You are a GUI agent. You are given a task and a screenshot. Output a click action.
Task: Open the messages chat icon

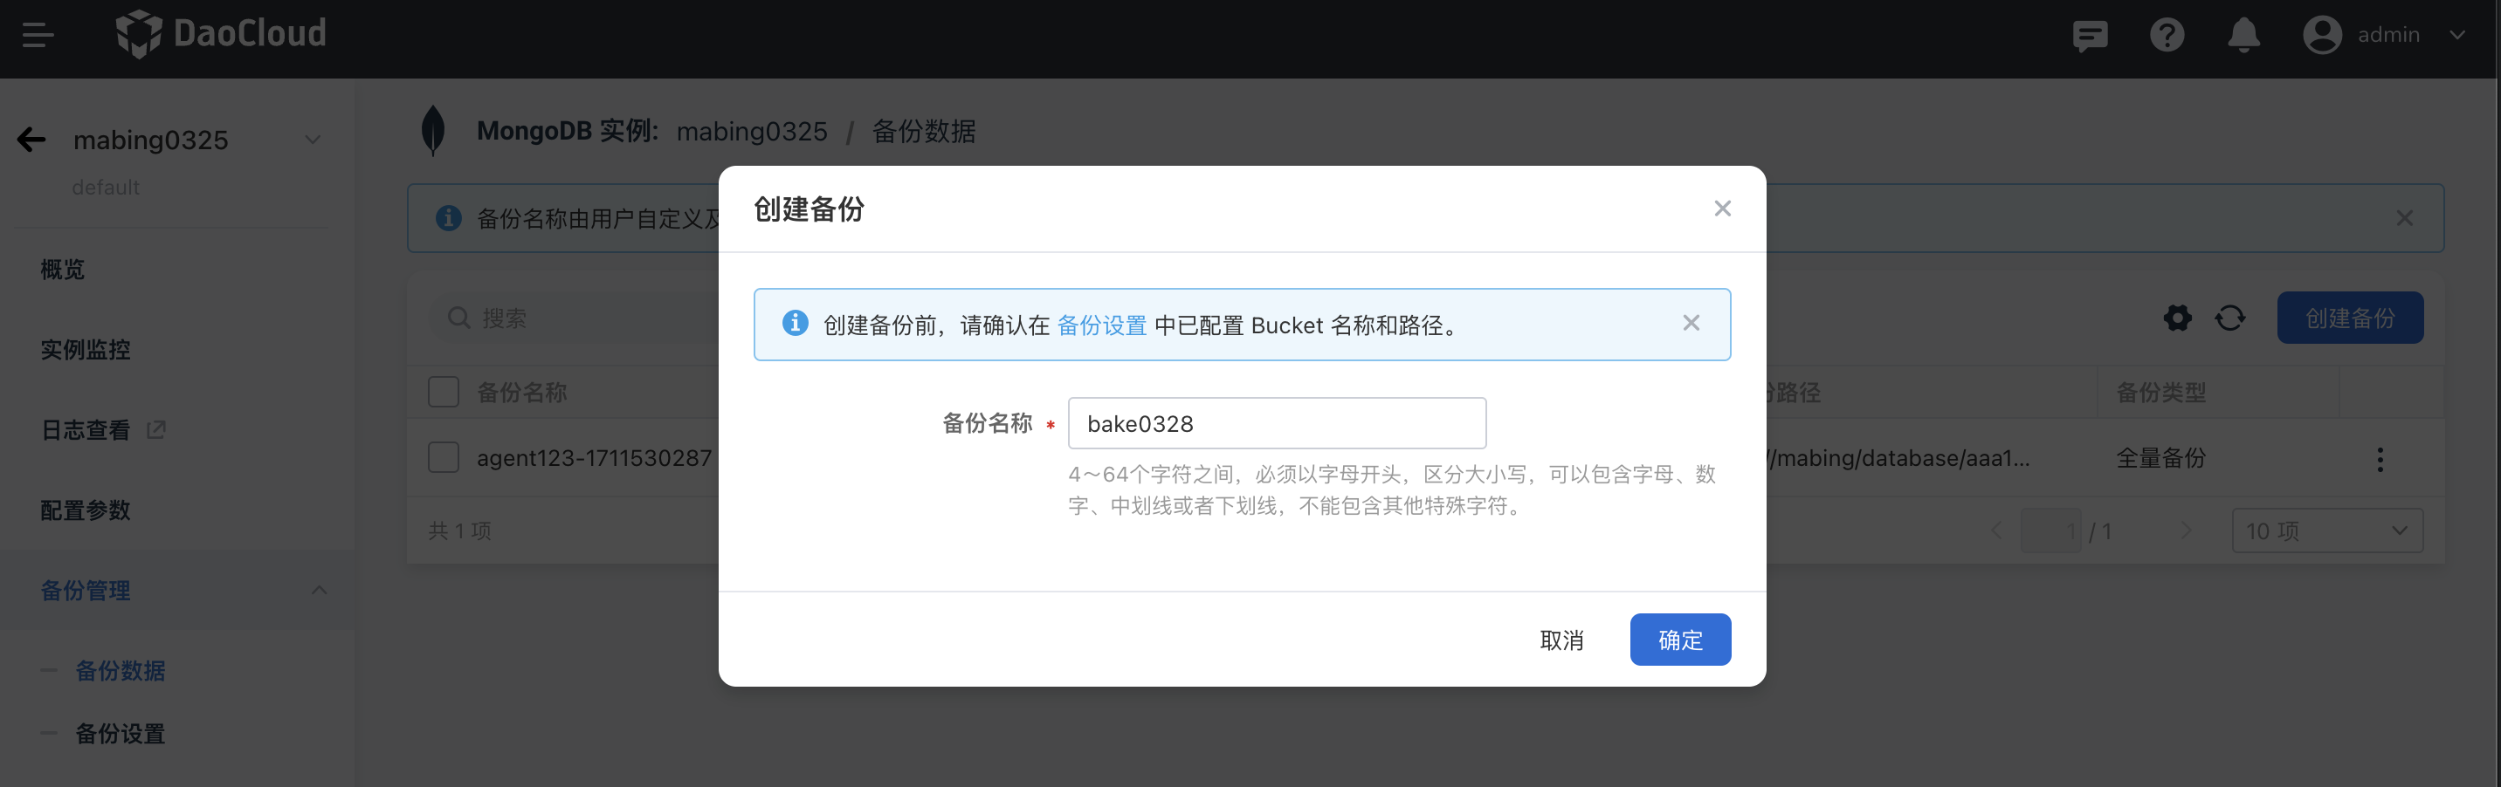point(2090,35)
